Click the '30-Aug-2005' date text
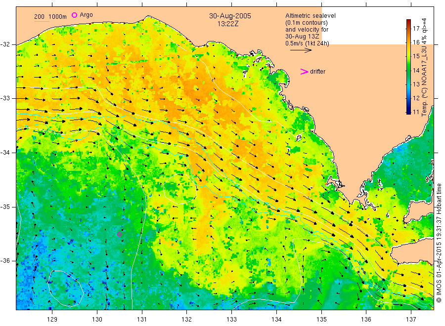Image resolution: width=445 pixels, height=326 pixels. point(230,16)
